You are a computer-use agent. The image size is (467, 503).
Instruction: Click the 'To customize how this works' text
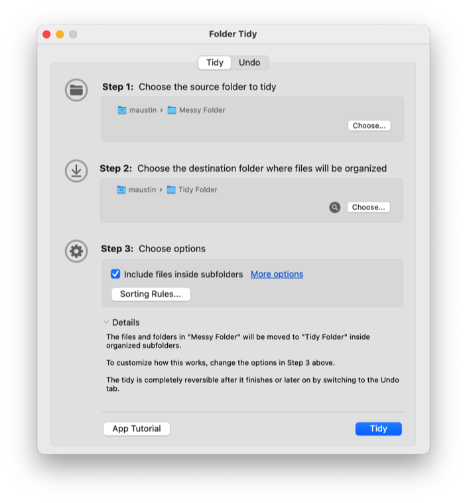tap(221, 362)
